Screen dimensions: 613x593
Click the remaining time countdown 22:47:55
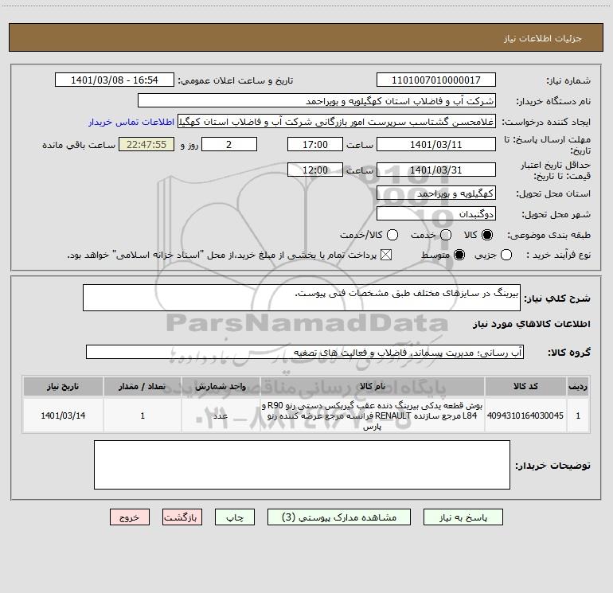pyautogui.click(x=146, y=144)
